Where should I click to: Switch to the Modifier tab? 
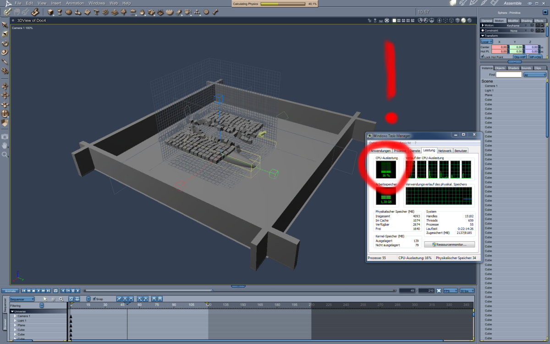(513, 21)
